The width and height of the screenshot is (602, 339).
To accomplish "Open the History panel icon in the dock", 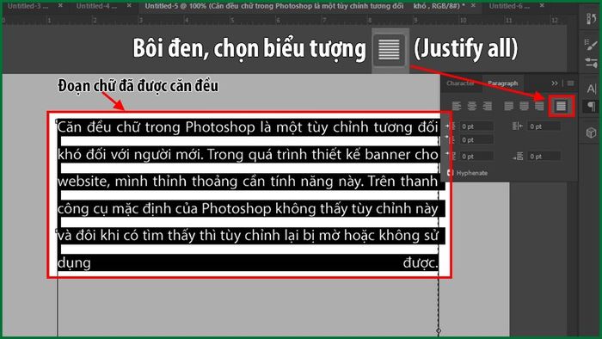I will tap(592, 18).
